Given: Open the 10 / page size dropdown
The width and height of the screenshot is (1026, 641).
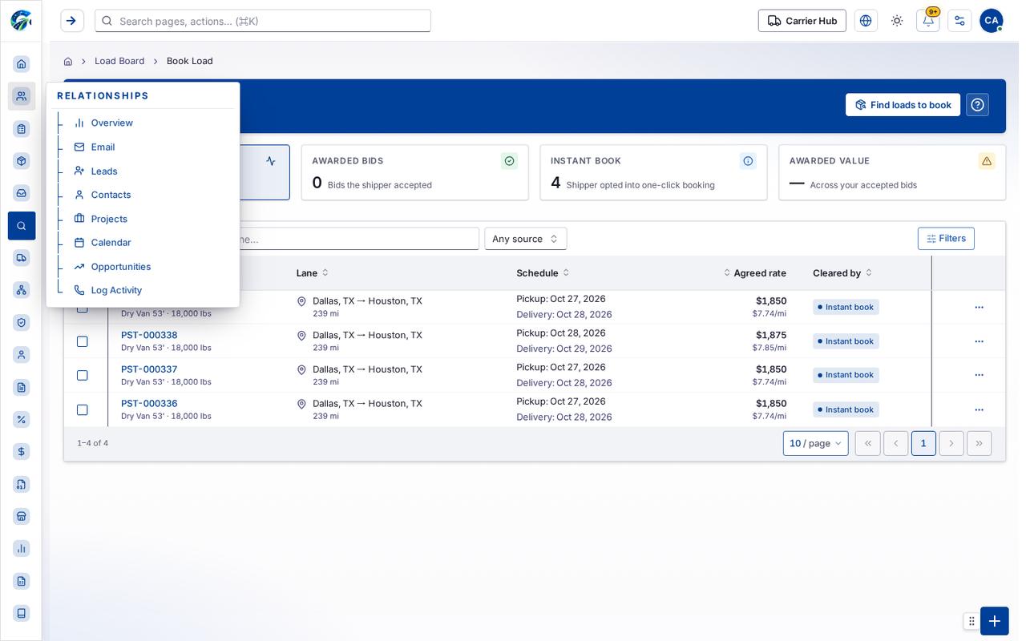Looking at the screenshot, I should (x=815, y=443).
